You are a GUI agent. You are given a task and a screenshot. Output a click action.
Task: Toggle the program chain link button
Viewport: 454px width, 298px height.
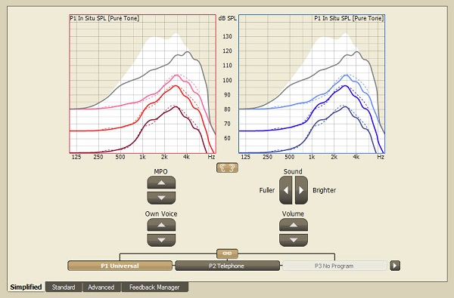227,253
